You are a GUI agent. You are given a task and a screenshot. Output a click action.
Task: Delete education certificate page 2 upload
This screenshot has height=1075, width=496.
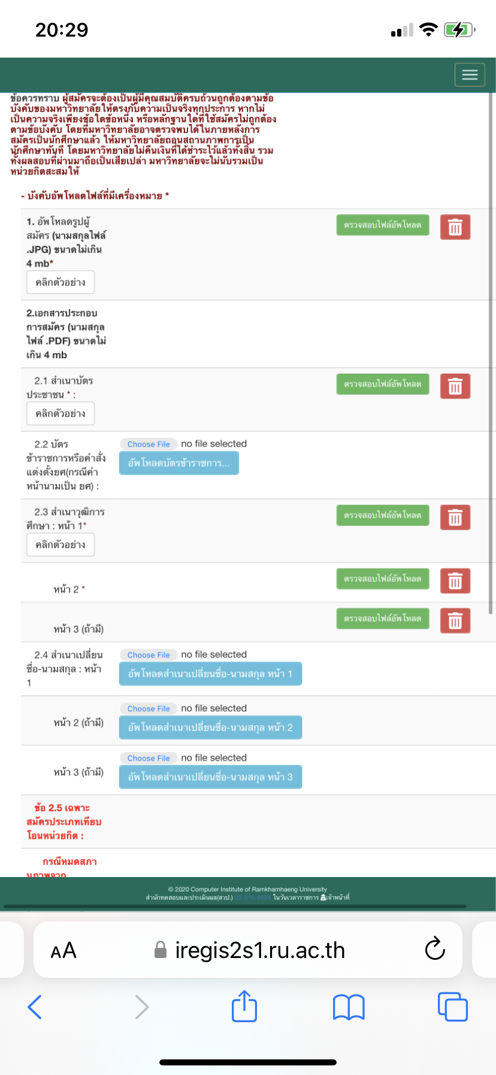(x=455, y=581)
